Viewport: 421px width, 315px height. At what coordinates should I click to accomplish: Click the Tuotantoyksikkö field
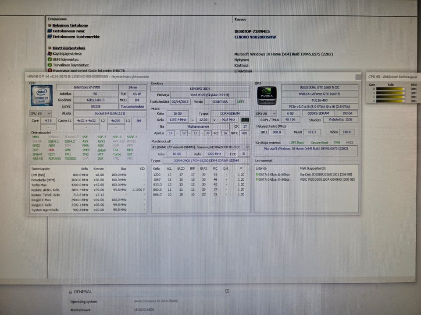coord(132,107)
